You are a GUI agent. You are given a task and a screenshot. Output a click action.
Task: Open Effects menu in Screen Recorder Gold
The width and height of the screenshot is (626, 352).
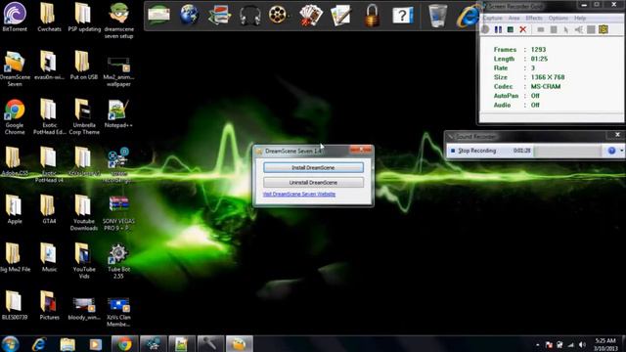tap(534, 18)
